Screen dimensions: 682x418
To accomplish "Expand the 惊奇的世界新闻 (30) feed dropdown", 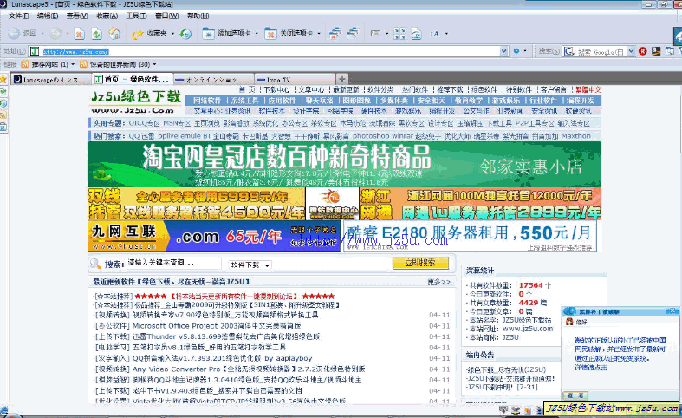I will (154, 64).
